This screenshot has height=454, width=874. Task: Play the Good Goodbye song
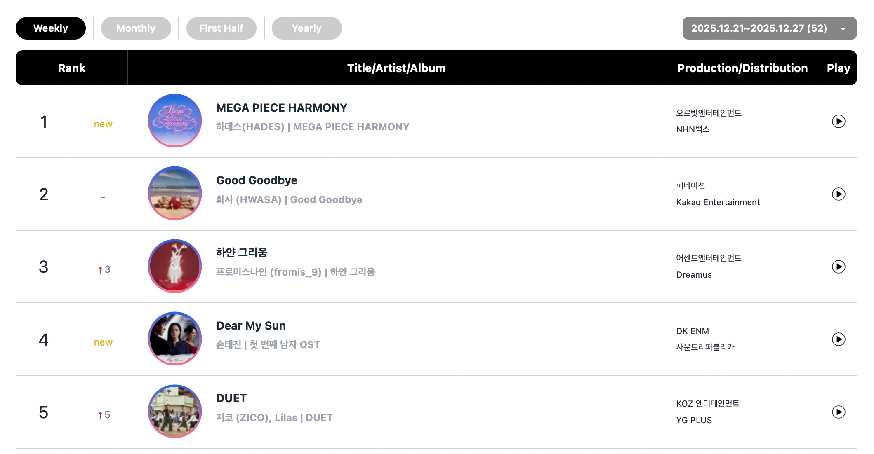point(838,194)
